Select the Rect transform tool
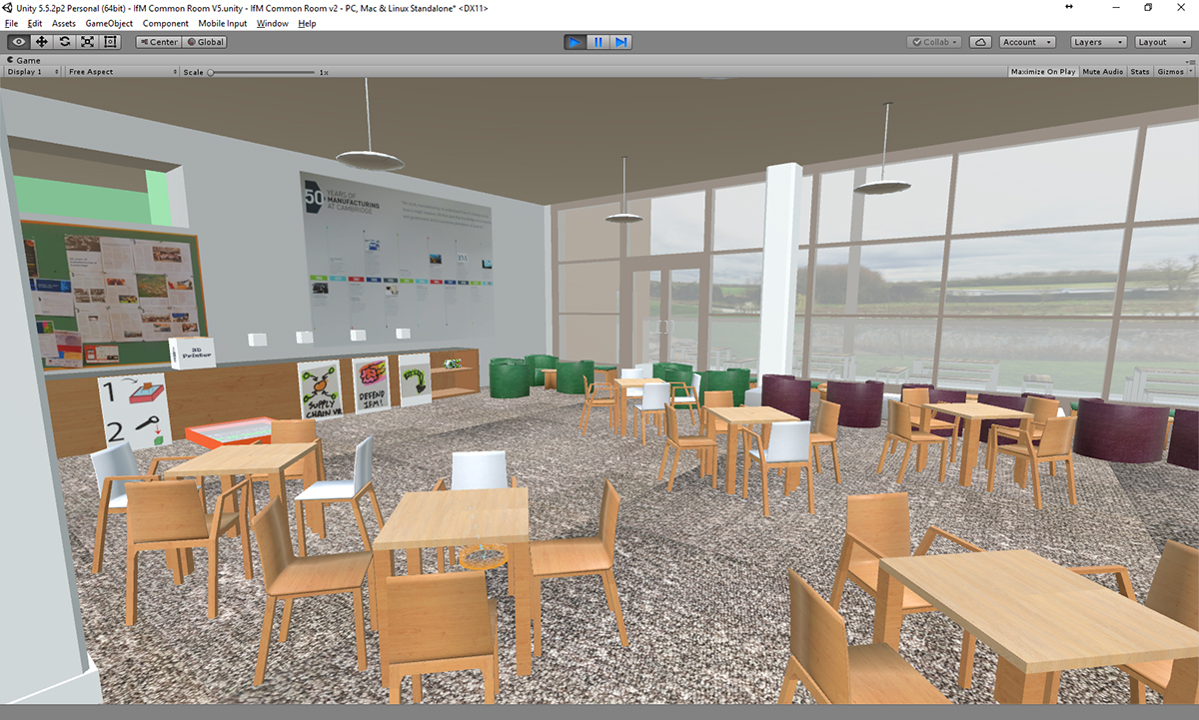This screenshot has width=1199, height=720. (110, 42)
